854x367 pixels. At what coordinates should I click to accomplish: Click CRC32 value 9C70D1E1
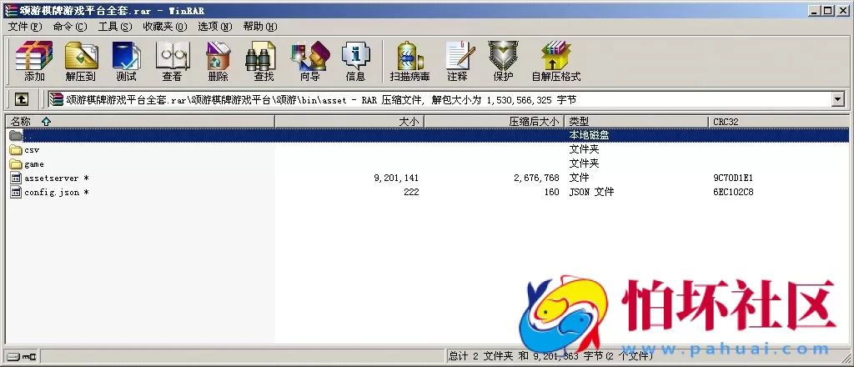733,178
